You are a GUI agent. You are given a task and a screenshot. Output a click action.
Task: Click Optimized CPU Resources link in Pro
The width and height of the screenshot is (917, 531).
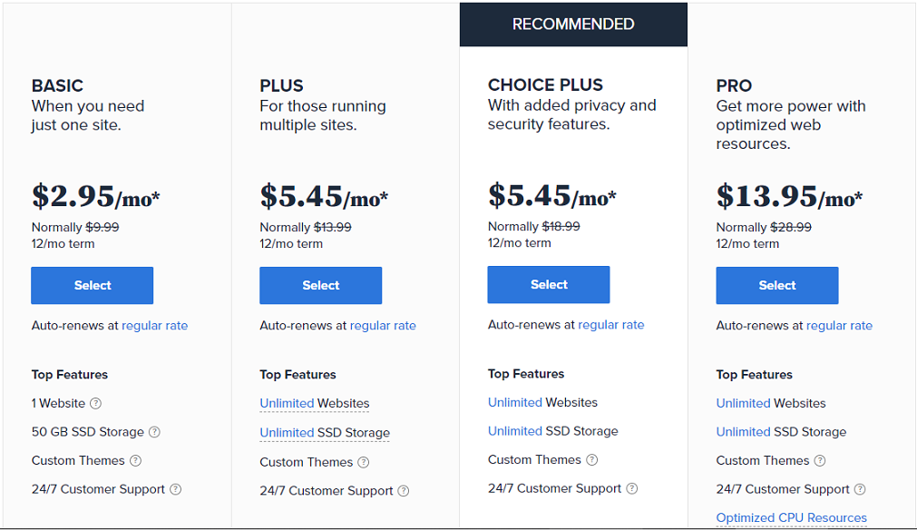click(791, 518)
